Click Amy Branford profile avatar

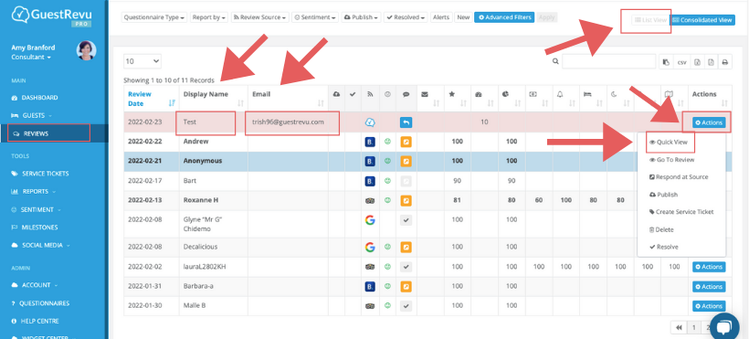pyautogui.click(x=87, y=50)
